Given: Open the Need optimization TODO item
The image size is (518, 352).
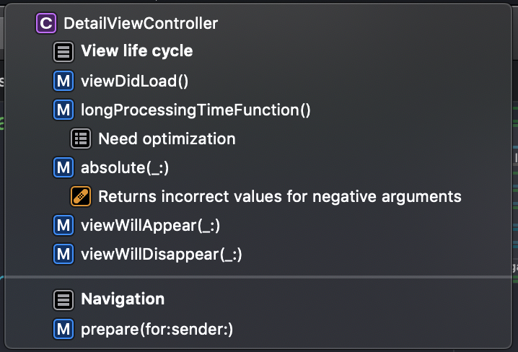Looking at the screenshot, I should click(167, 138).
